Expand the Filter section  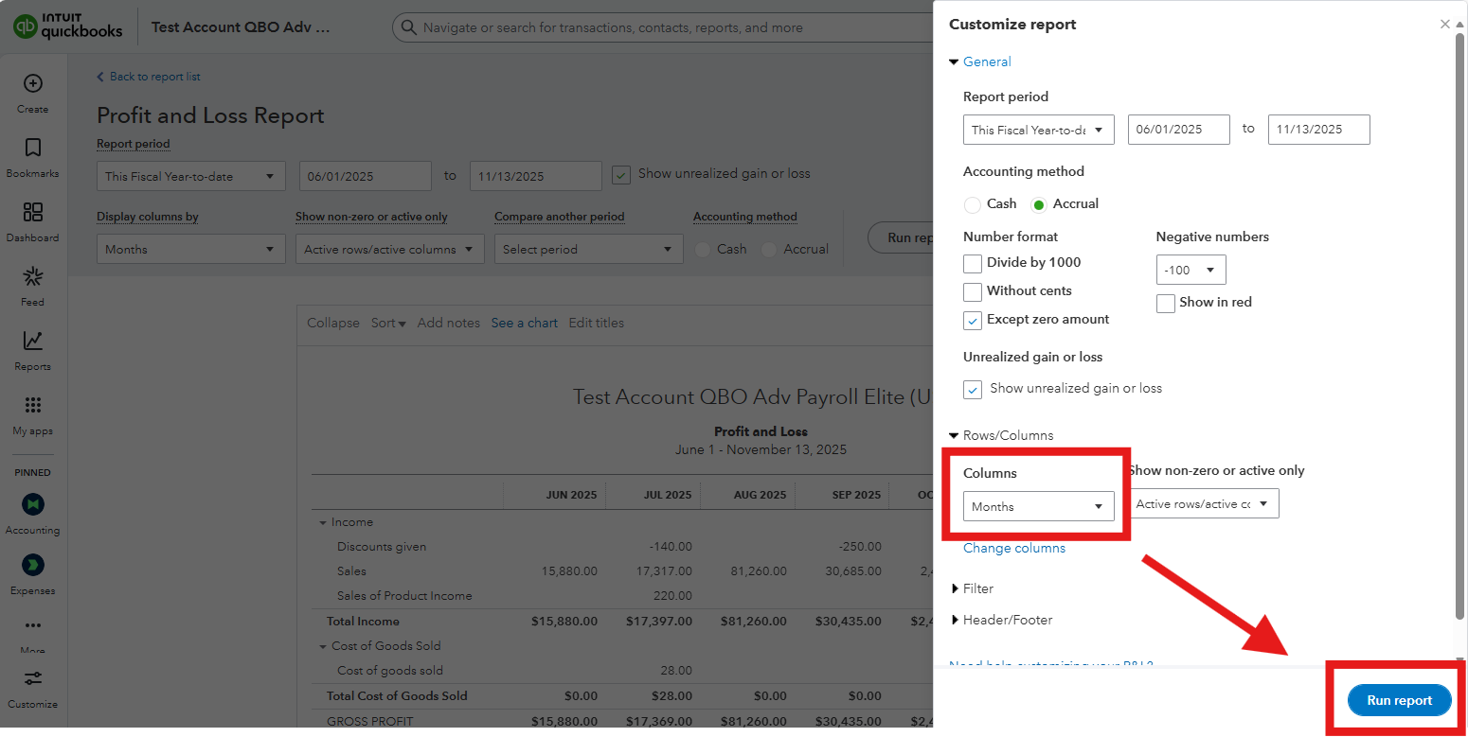[x=977, y=588]
